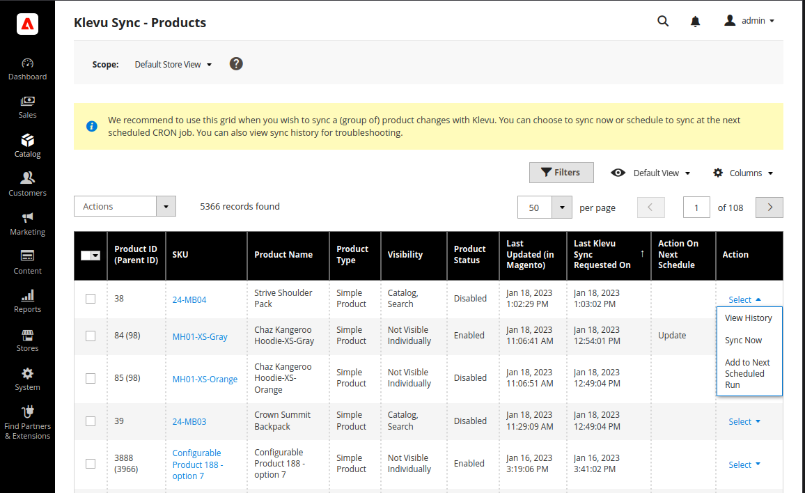Image resolution: width=805 pixels, height=493 pixels.
Task: Open the Customers sidebar menu
Action: [27, 185]
